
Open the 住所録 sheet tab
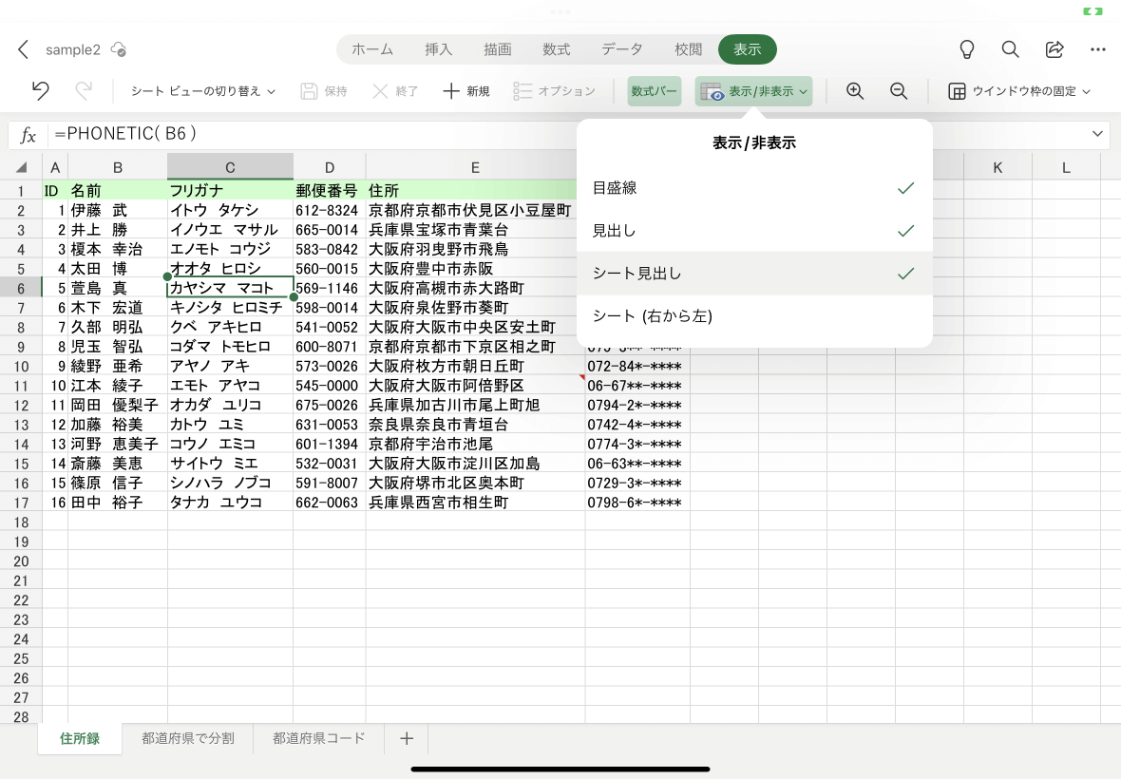coord(80,738)
